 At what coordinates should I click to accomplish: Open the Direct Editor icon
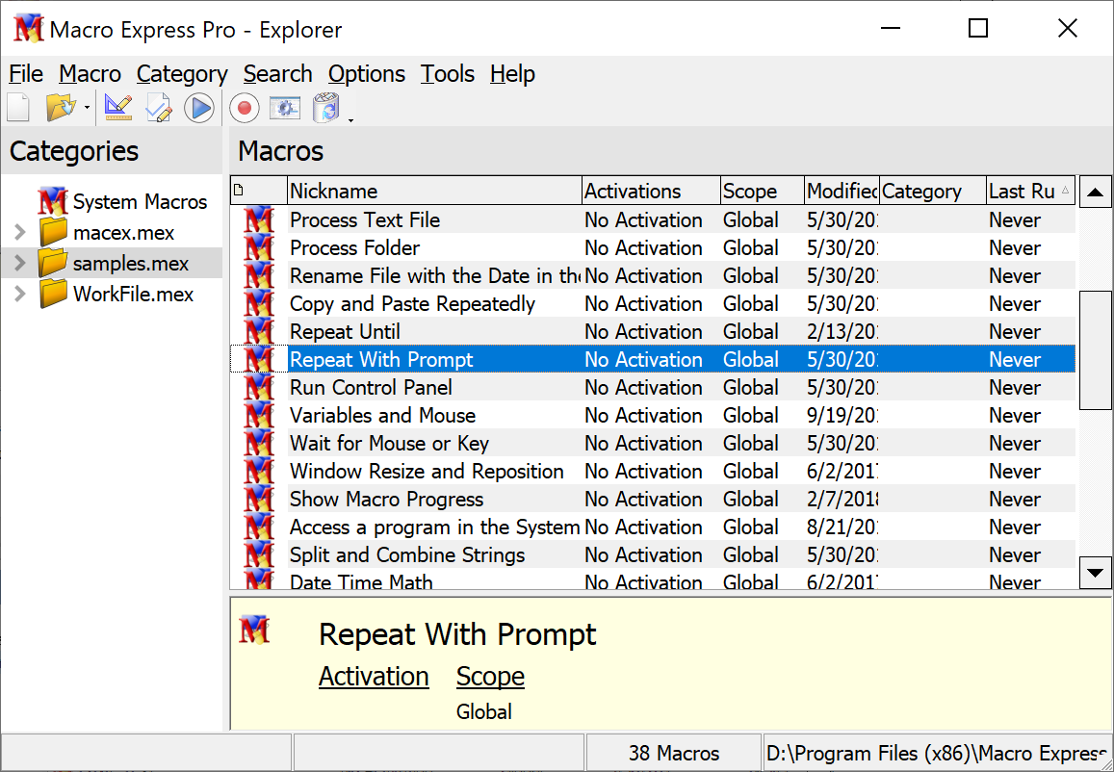click(158, 107)
